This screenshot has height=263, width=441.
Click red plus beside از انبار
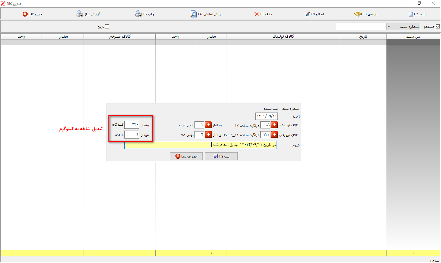coord(208,135)
